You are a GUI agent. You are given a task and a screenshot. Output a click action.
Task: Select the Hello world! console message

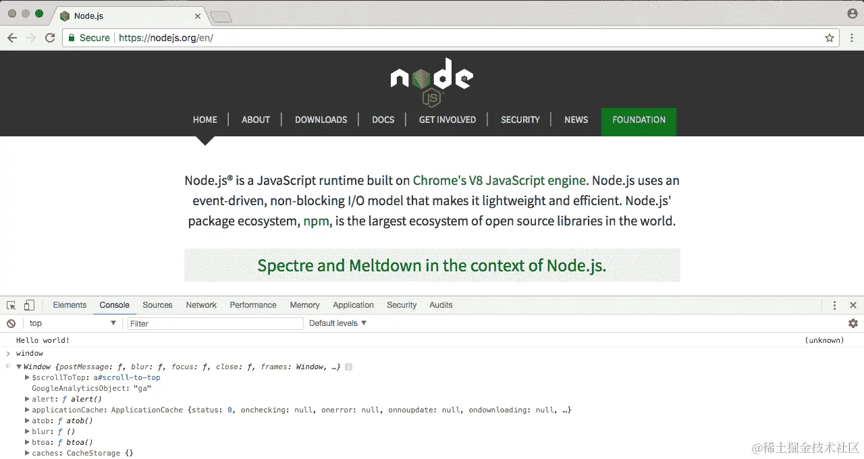(43, 340)
